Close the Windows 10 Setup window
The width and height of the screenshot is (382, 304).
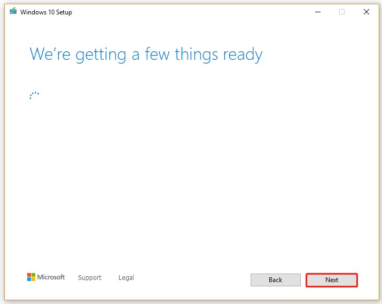click(x=367, y=12)
